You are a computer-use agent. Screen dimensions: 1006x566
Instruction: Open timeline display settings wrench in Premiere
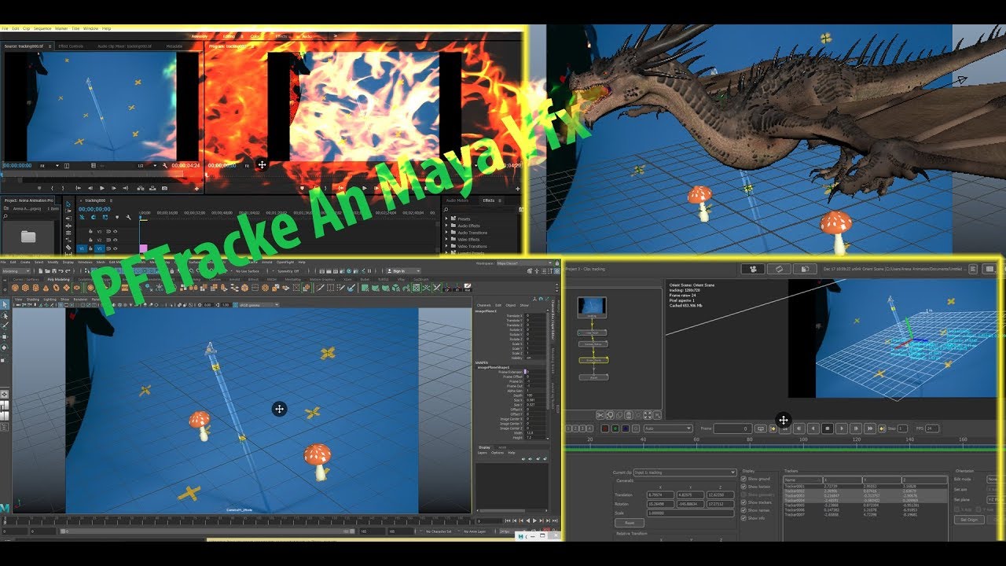click(128, 218)
